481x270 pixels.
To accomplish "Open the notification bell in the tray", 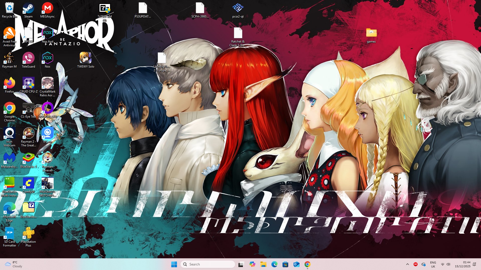I will (474, 264).
